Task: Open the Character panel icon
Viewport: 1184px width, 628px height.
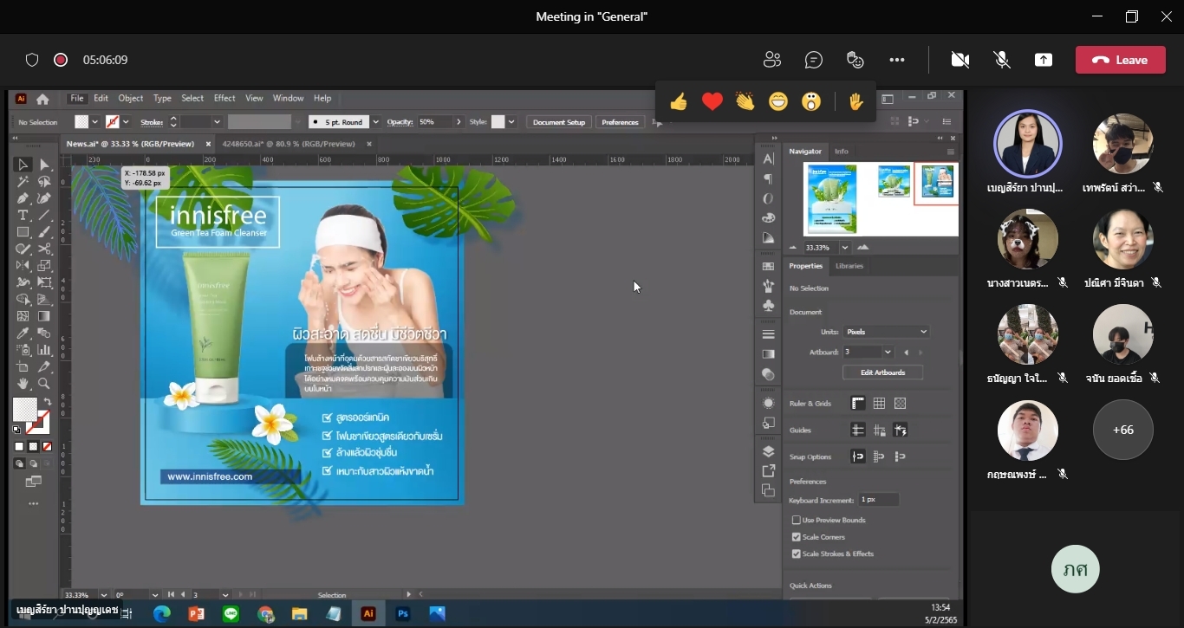Action: coord(768,159)
